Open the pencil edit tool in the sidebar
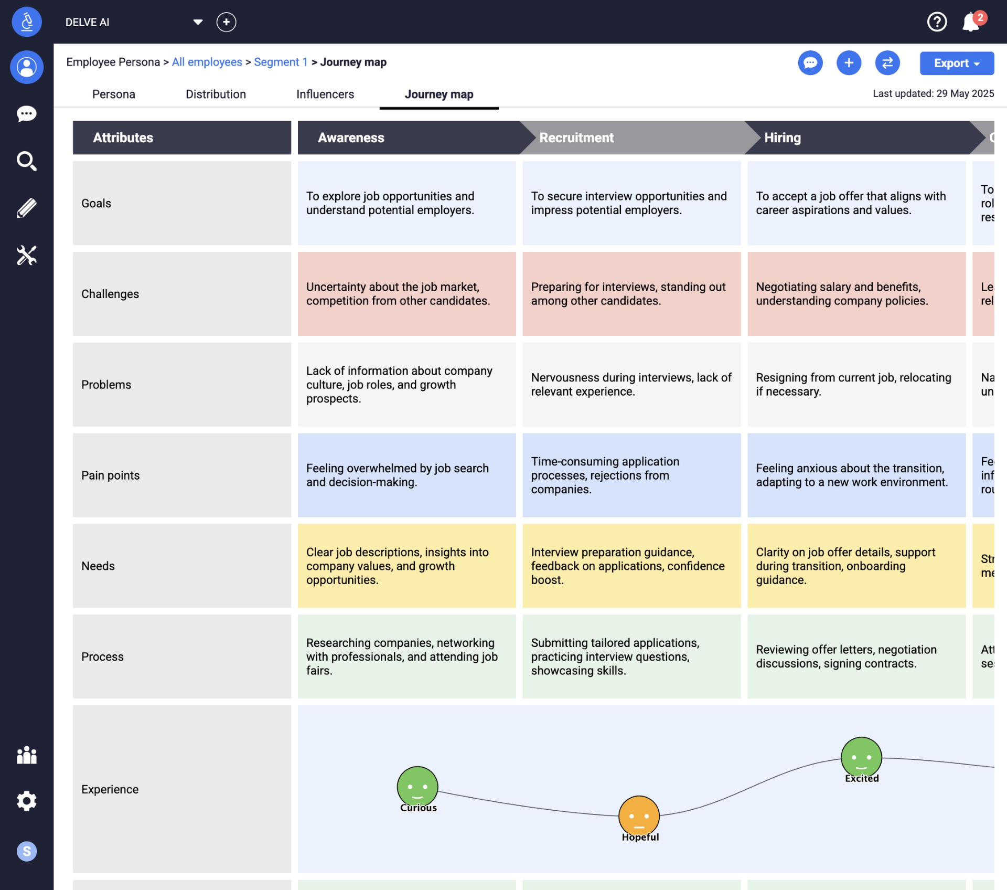The height and width of the screenshot is (890, 1007). click(27, 208)
